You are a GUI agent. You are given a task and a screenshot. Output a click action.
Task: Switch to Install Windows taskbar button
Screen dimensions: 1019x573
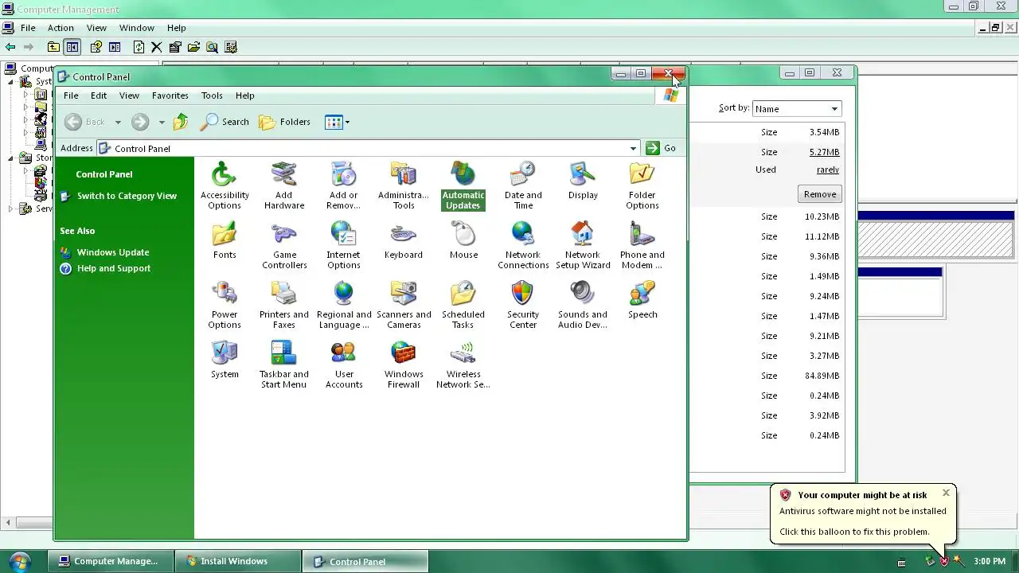pos(239,561)
